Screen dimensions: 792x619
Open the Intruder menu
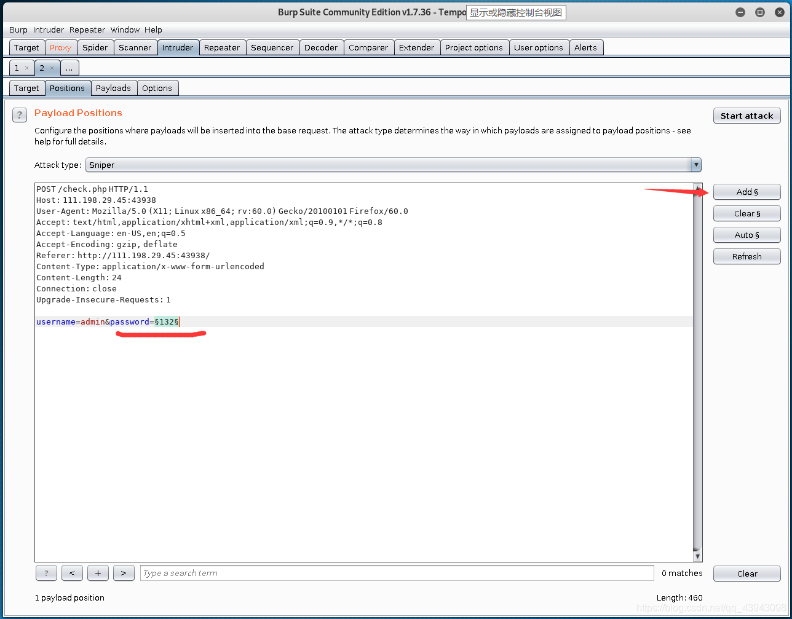[49, 30]
